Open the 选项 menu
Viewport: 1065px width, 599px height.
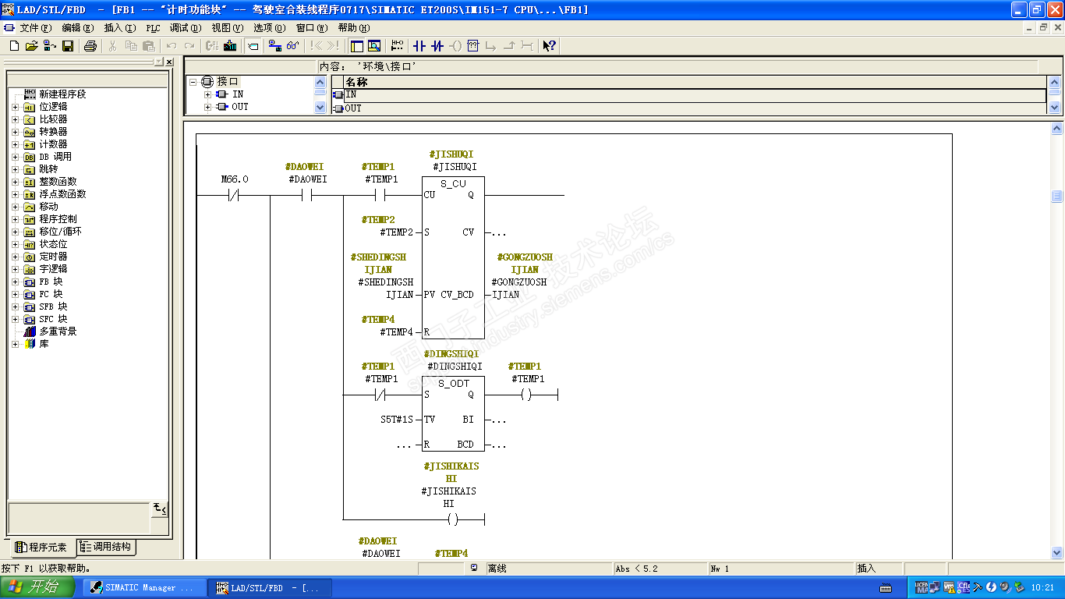click(x=269, y=28)
